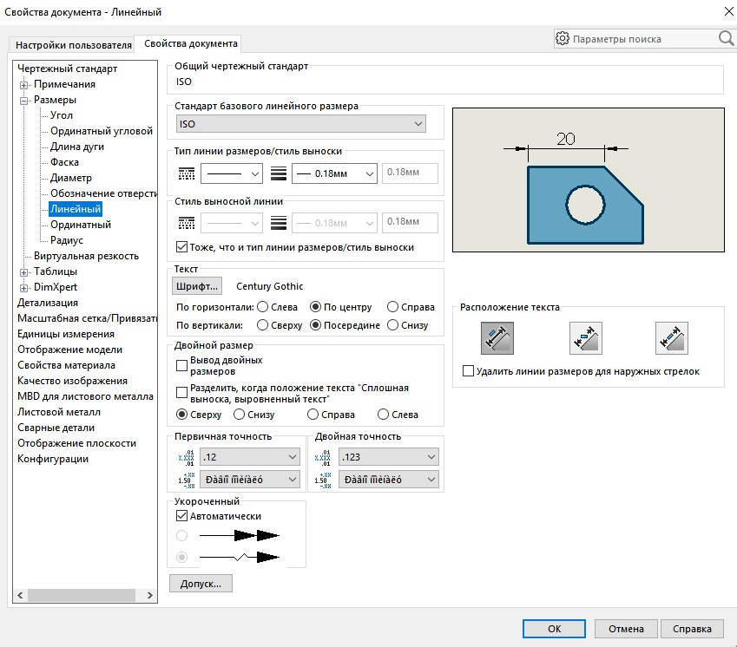Expand the "Таблицы" tree node
This screenshot has height=647, width=737.
pyautogui.click(x=24, y=272)
